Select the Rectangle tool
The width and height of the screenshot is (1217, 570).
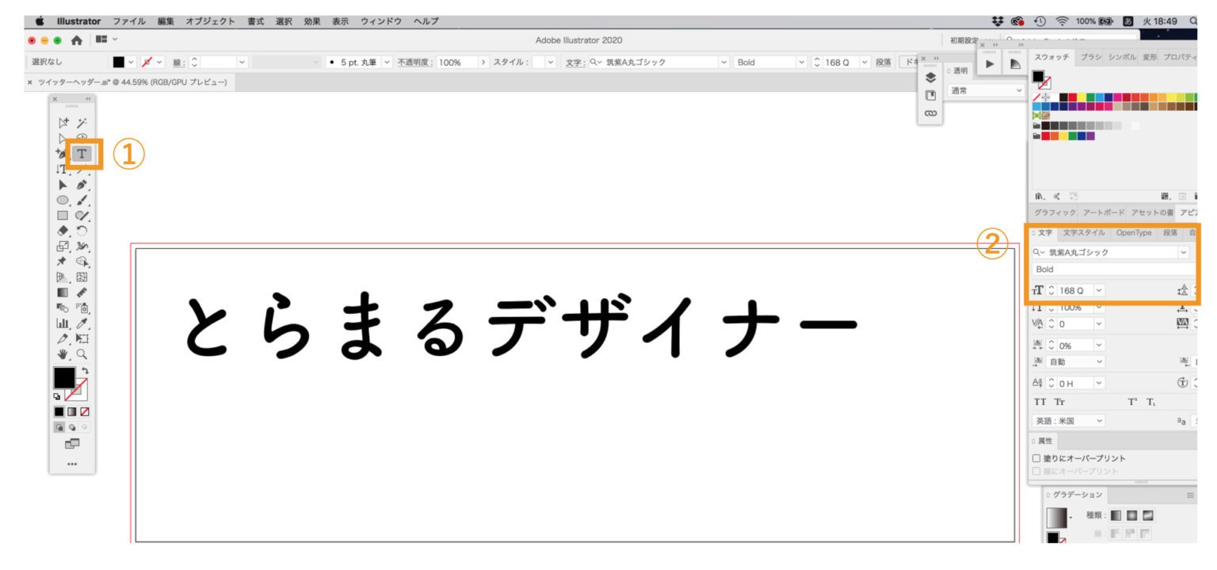[63, 215]
